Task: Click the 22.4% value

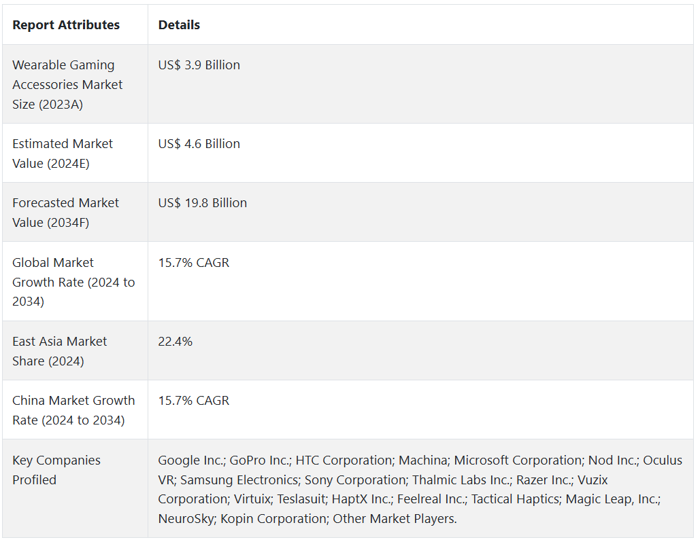Action: [175, 342]
